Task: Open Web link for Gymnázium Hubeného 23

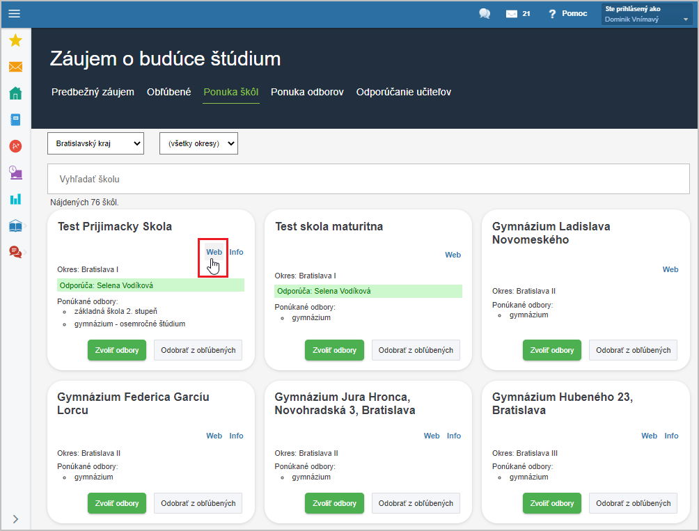Action: click(x=649, y=436)
